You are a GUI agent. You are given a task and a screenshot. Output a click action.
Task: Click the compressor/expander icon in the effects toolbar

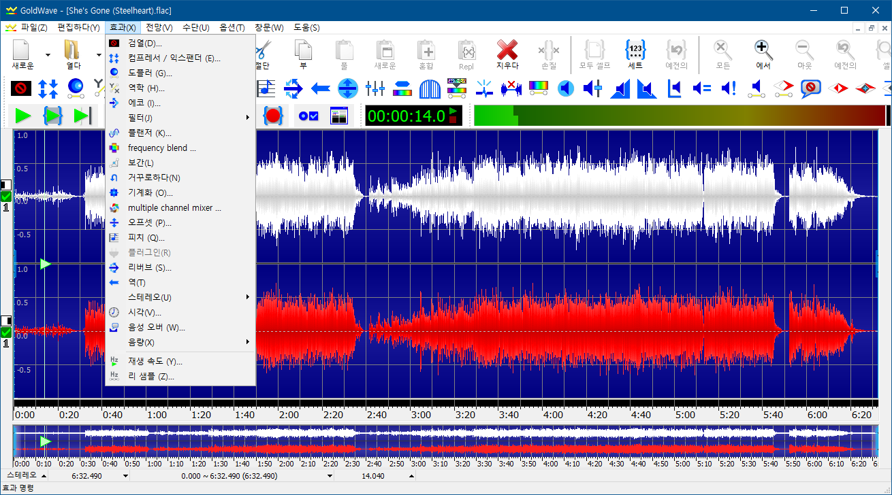tap(48, 88)
